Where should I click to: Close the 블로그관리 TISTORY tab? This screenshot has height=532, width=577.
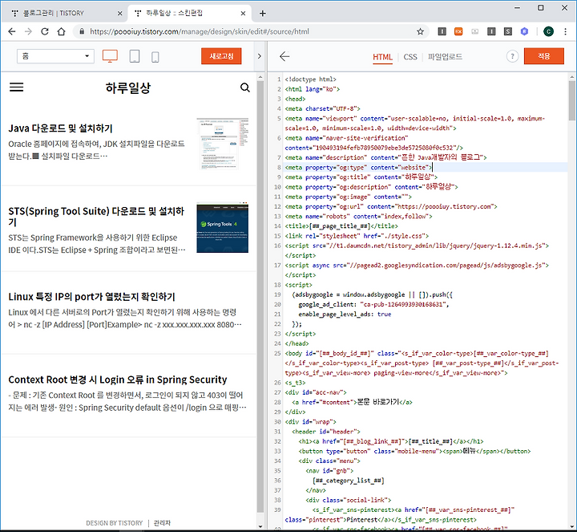(119, 14)
